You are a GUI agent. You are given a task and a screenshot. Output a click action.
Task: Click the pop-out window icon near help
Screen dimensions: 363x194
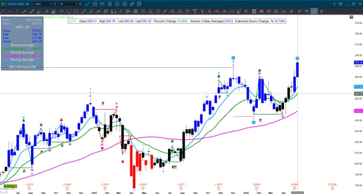[341, 4]
